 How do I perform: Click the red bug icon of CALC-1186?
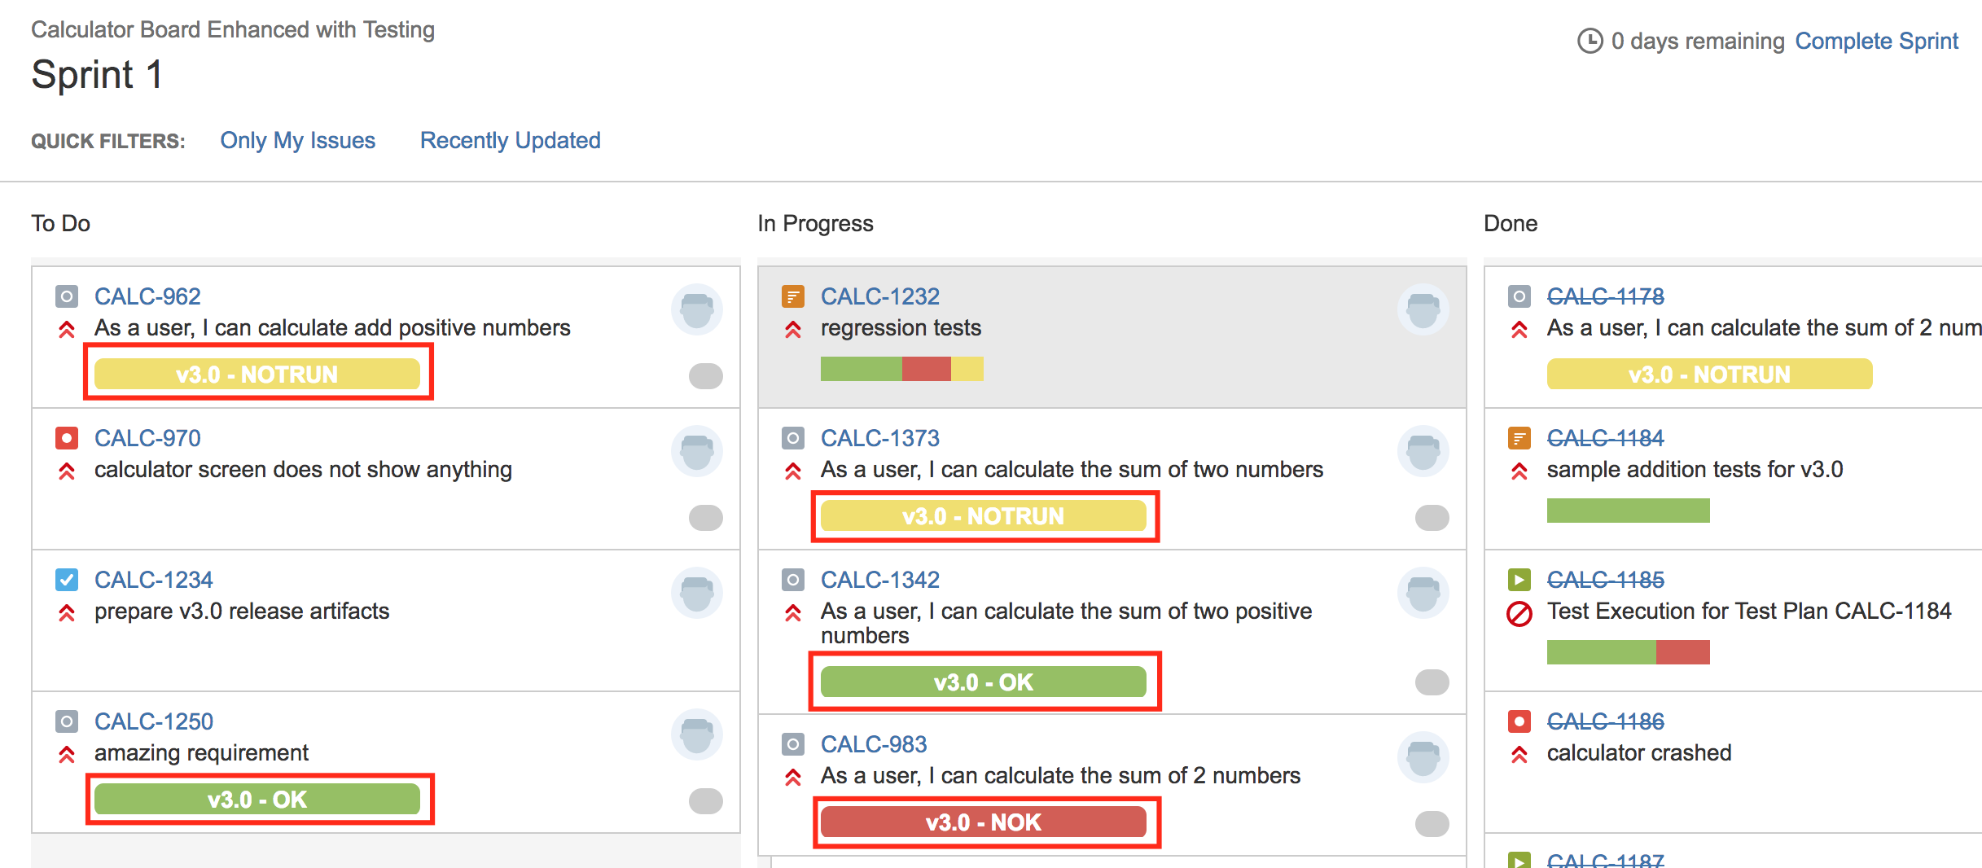click(x=1519, y=721)
